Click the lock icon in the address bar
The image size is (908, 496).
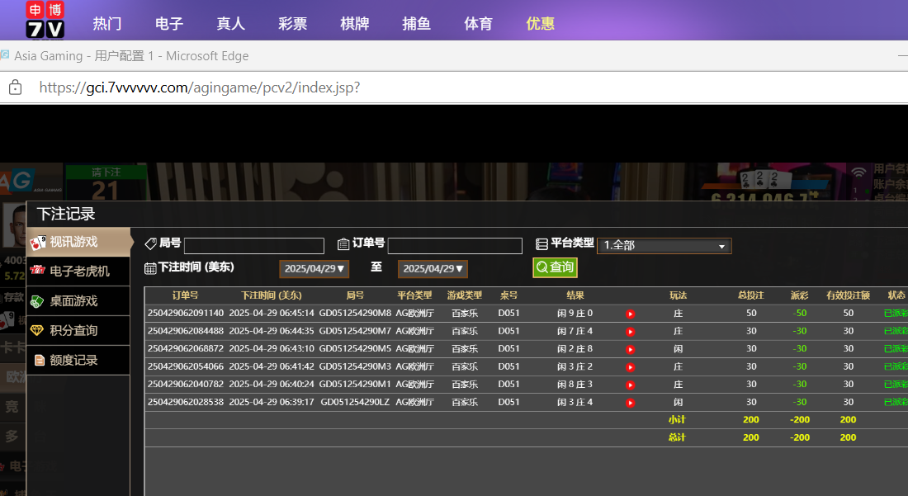click(x=15, y=87)
